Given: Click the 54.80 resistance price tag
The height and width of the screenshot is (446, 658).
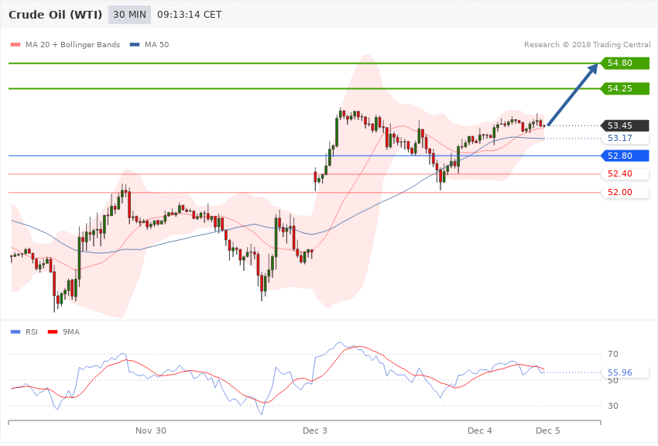Looking at the screenshot, I should (x=625, y=63).
